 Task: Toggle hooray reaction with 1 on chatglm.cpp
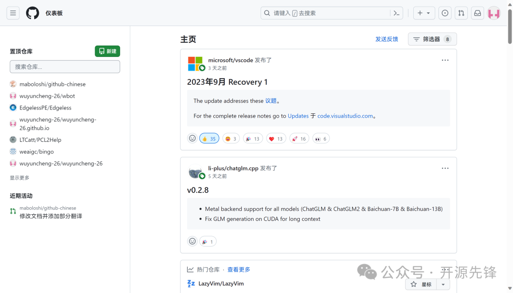[208, 242]
